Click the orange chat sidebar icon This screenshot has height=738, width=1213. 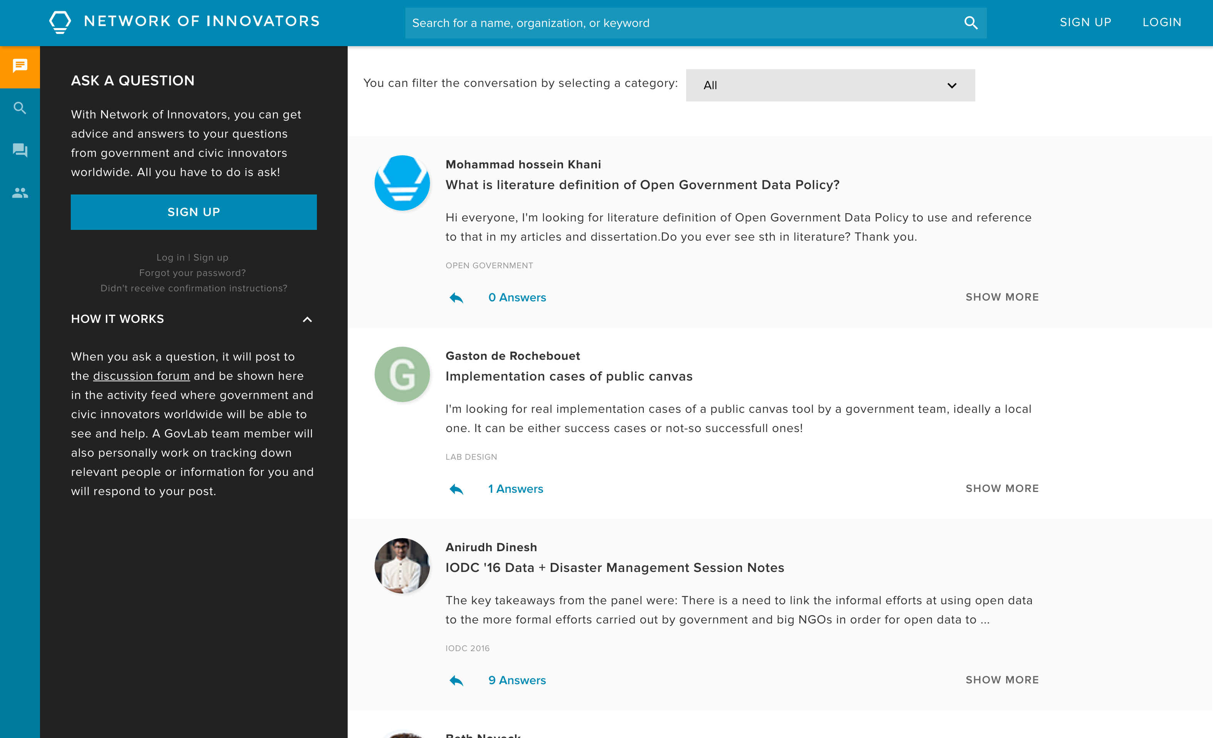(x=20, y=66)
